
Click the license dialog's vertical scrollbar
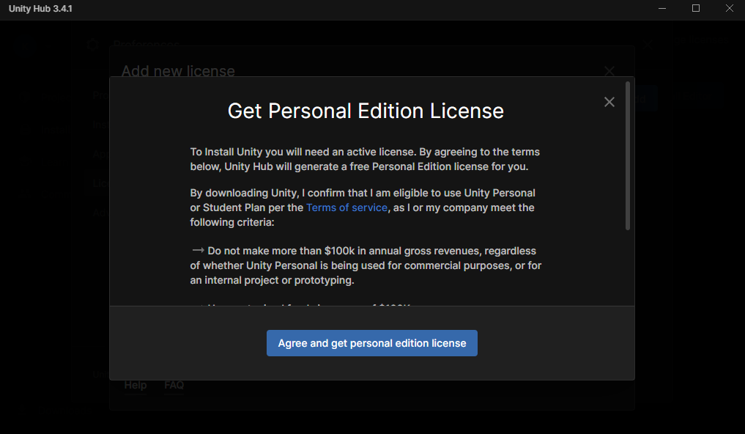coord(628,155)
